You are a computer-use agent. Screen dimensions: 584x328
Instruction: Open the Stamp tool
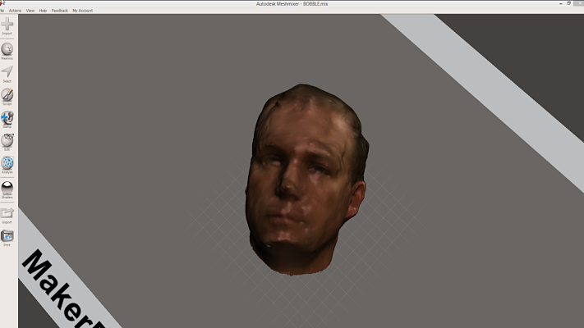7,120
